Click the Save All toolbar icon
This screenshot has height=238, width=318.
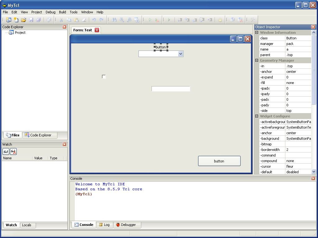point(39,20)
